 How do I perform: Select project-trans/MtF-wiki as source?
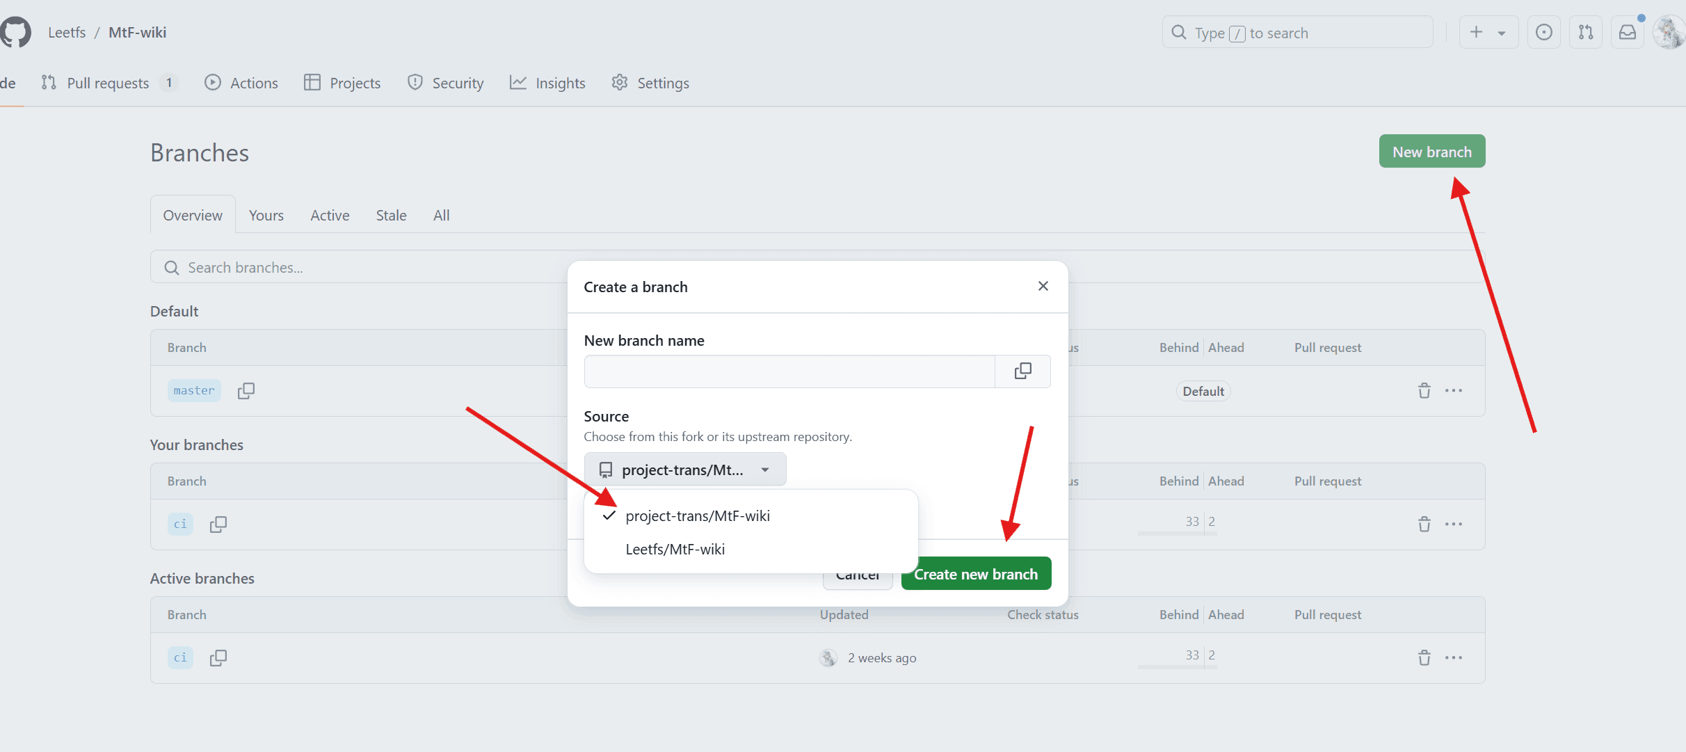pos(698,516)
